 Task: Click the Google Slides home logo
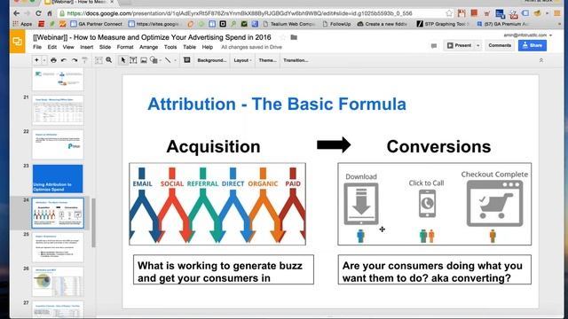tap(17, 42)
